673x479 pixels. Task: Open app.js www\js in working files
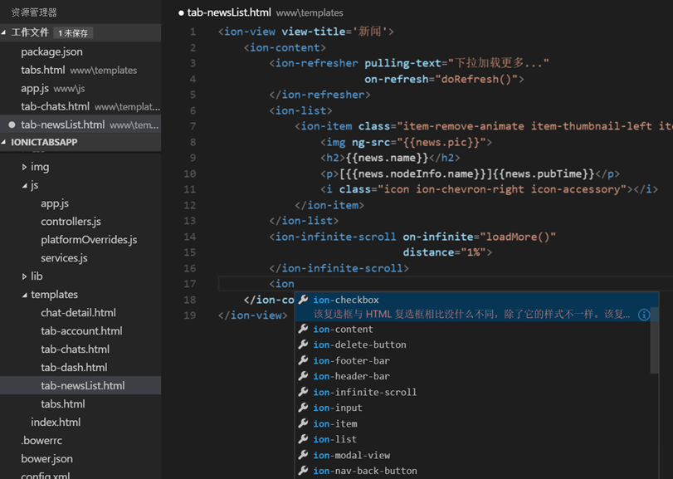(x=80, y=89)
